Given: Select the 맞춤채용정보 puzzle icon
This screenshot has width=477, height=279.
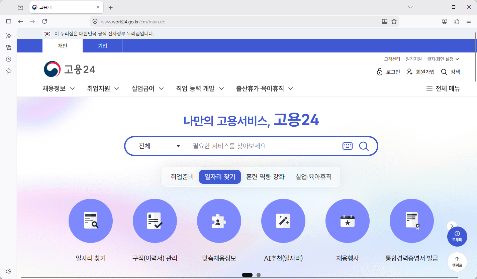Looking at the screenshot, I should point(219,221).
